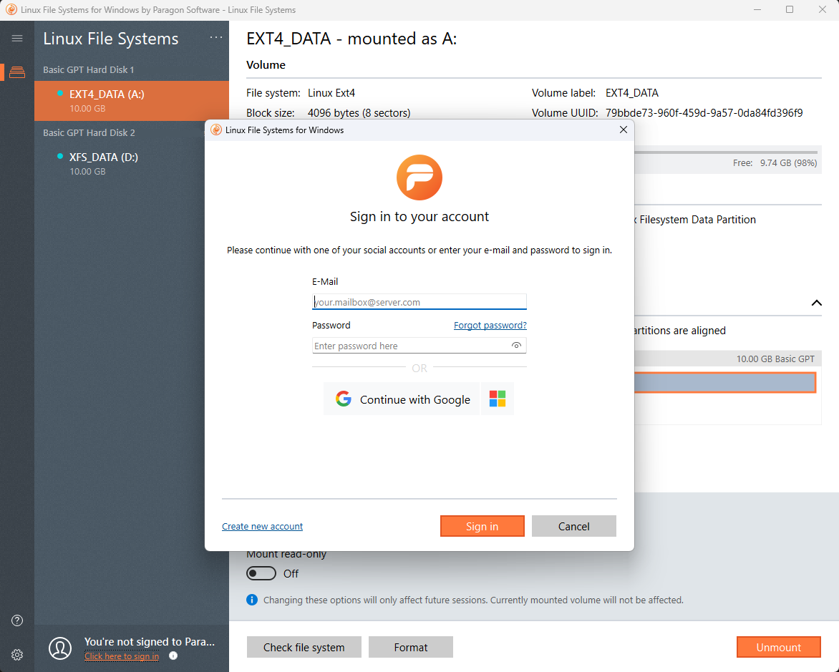The width and height of the screenshot is (839, 672).
Task: Select the disks view icon in sidebar
Action: tap(17, 72)
